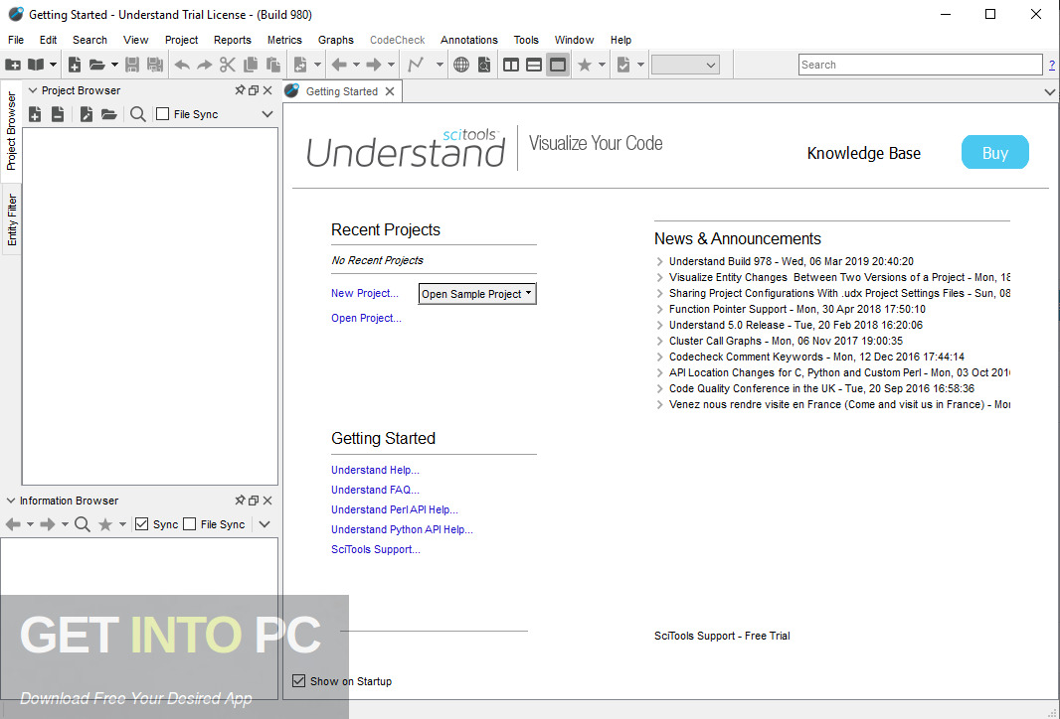
Task: Select the stacked split window layout icon
Action: tap(534, 65)
